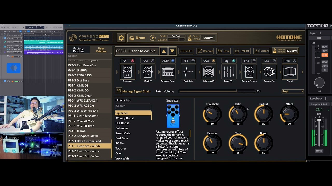332x186 pixels.
Task: Click the Import button
Action: (x=242, y=51)
